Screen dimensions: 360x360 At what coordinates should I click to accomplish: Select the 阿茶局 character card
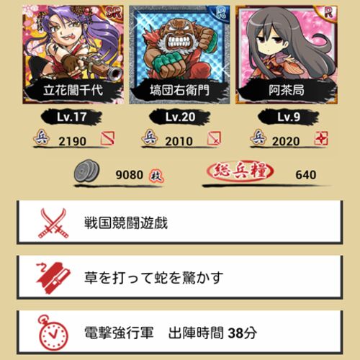(x=287, y=55)
